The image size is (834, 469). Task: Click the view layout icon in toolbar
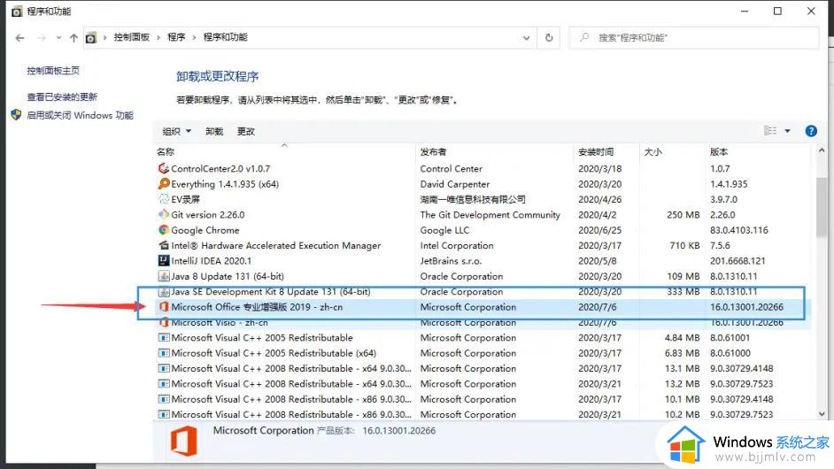click(x=770, y=131)
